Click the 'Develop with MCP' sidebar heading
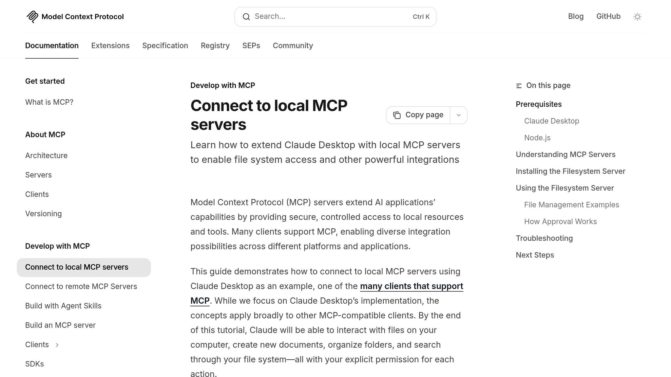The height and width of the screenshot is (377, 671). click(x=57, y=246)
